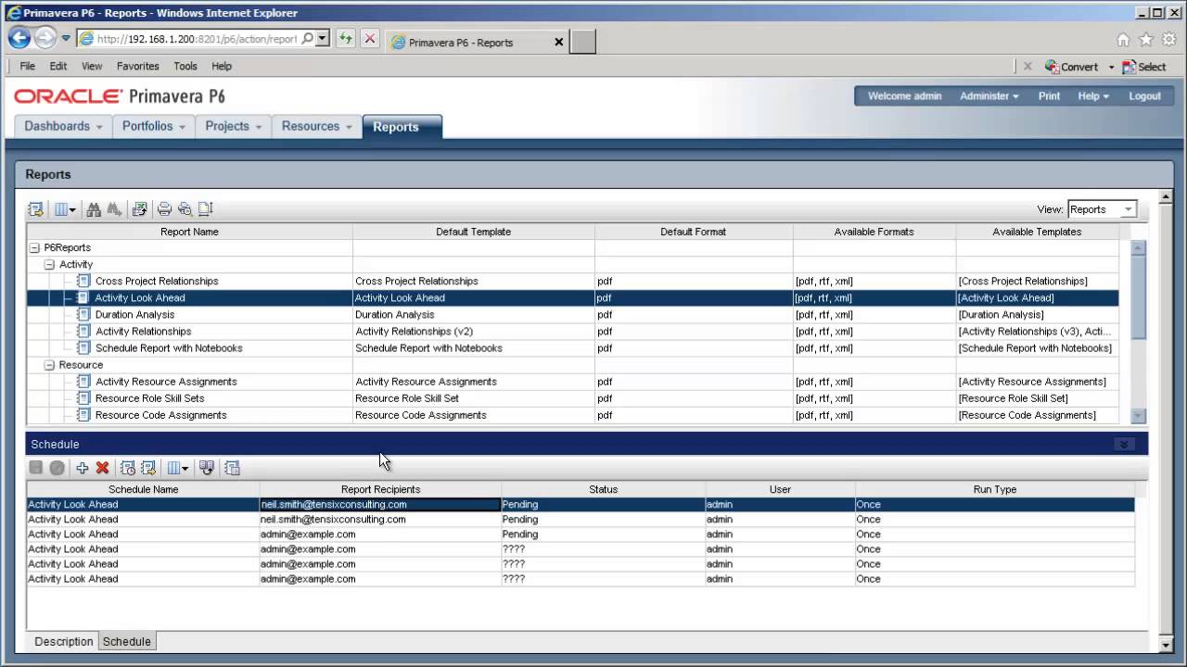
Task: Open the Projects tab
Action: 233,126
